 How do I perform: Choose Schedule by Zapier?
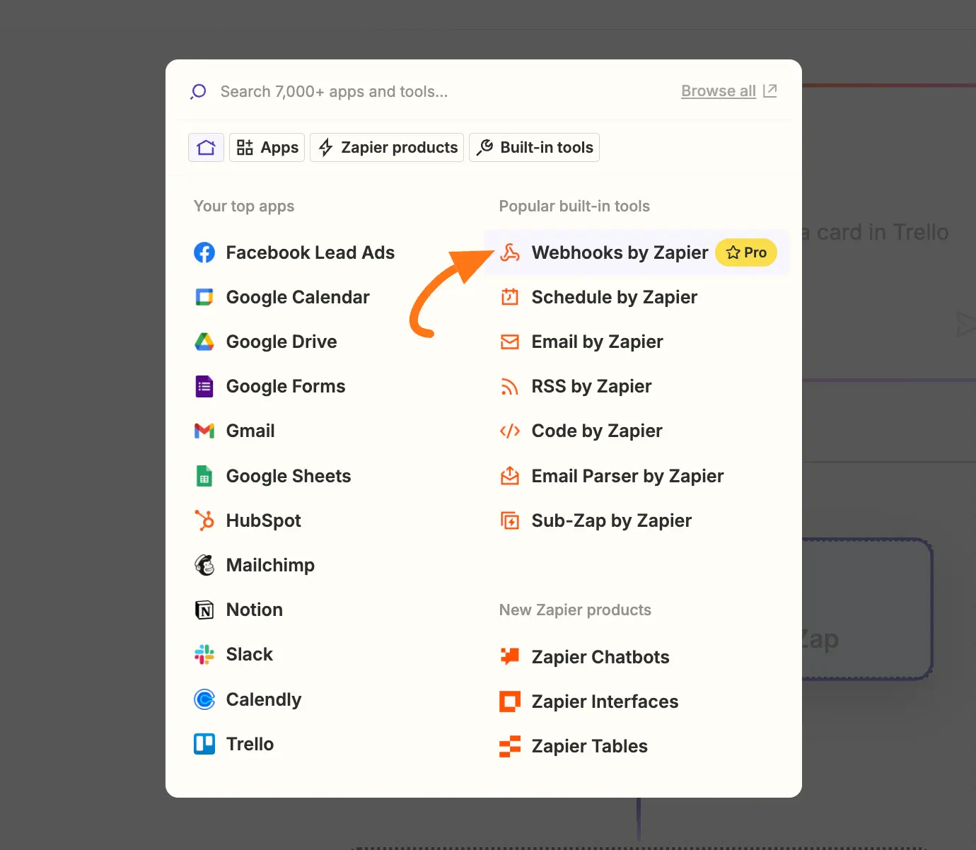coord(613,297)
